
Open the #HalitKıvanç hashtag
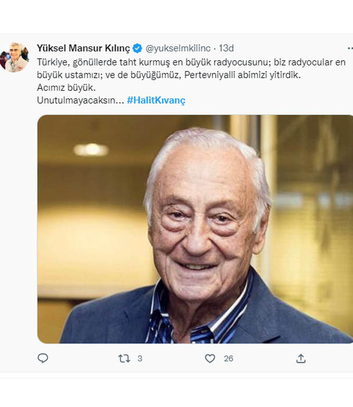tap(156, 100)
